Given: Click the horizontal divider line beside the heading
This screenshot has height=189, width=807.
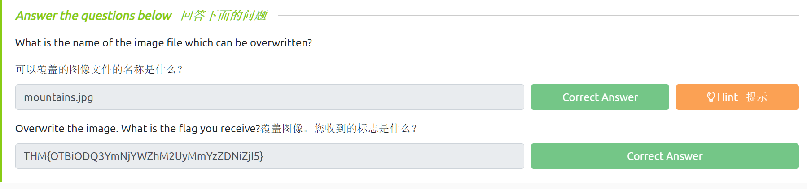Looking at the screenshot, I should 538,15.
